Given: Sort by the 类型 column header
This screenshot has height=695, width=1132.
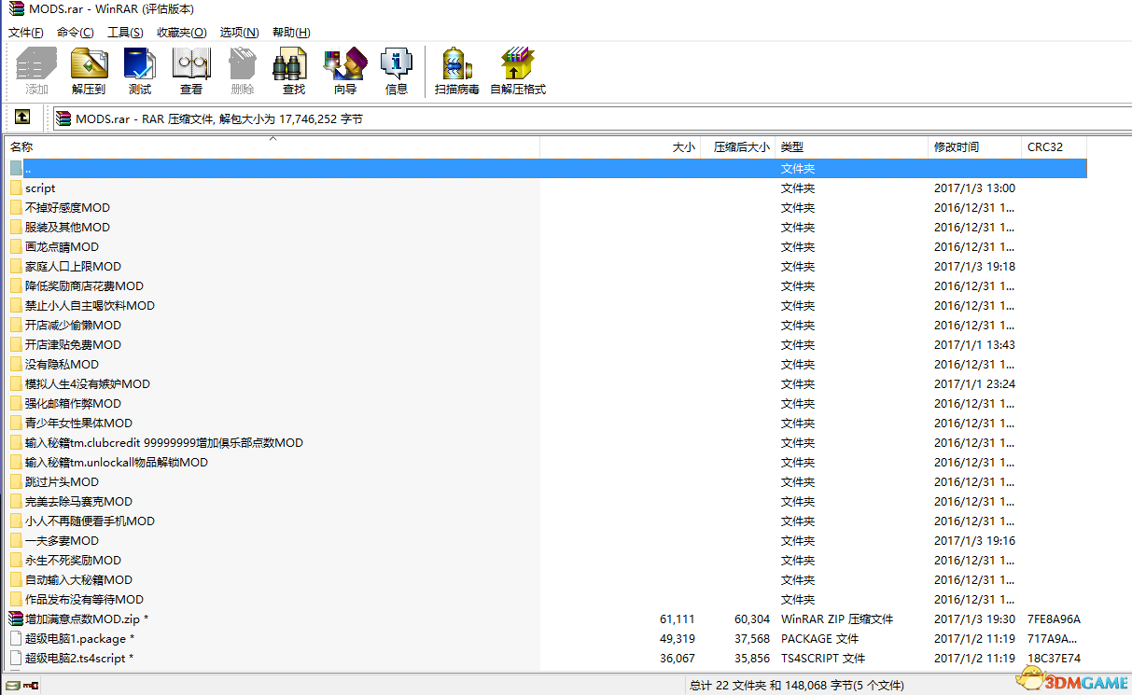Looking at the screenshot, I should (x=853, y=147).
